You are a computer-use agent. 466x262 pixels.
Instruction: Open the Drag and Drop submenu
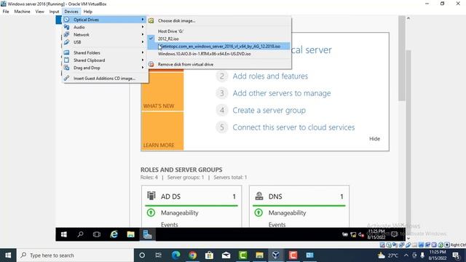105,68
